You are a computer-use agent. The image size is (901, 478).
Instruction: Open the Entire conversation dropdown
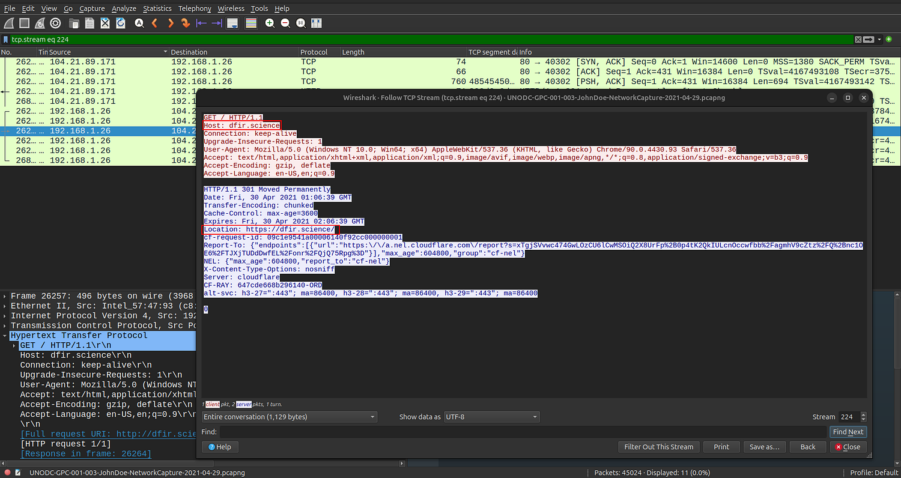click(290, 417)
